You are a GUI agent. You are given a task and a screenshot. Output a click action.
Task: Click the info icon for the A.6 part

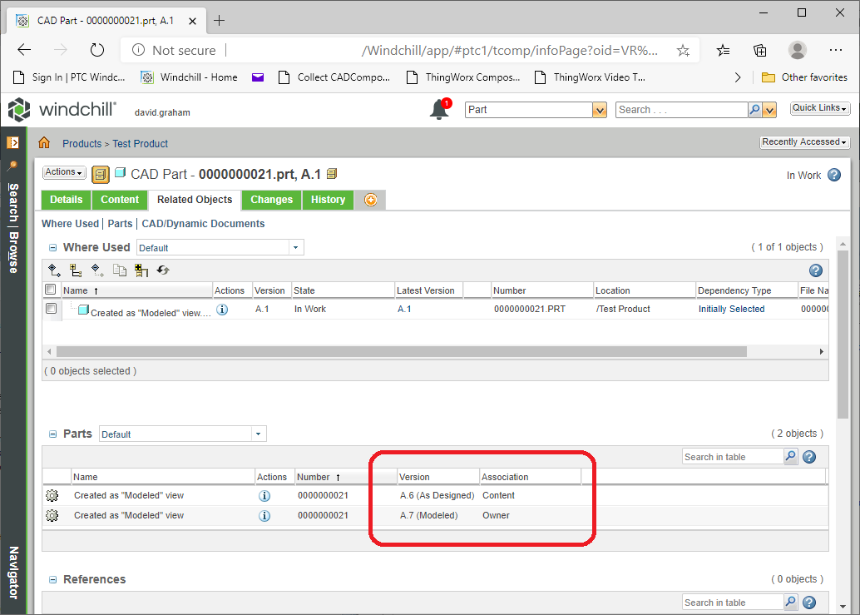click(264, 494)
